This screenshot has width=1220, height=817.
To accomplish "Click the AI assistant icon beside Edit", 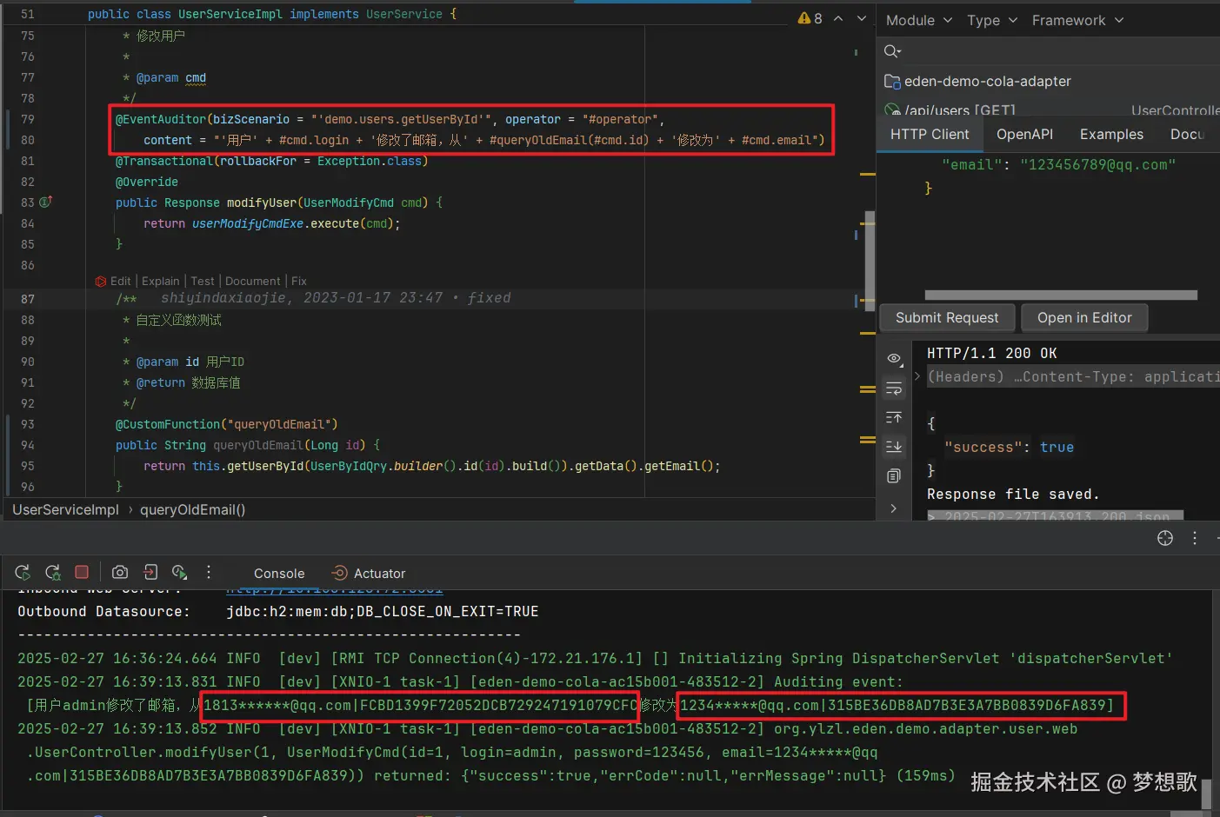I will (x=101, y=281).
